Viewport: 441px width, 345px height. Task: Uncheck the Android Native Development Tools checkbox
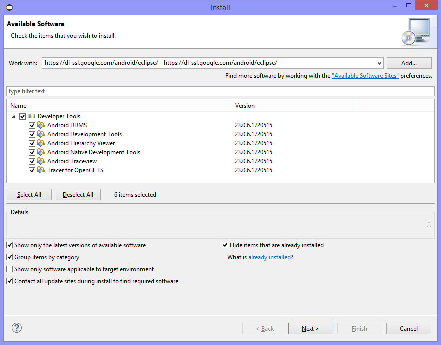point(32,152)
